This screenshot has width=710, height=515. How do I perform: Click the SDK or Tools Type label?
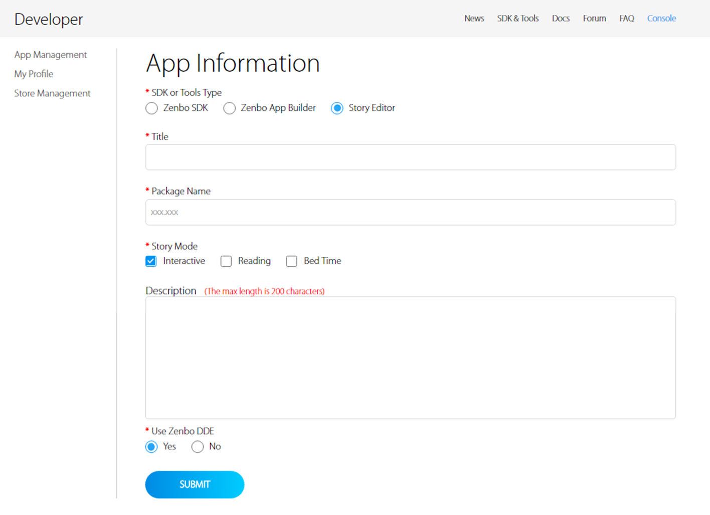pos(187,93)
